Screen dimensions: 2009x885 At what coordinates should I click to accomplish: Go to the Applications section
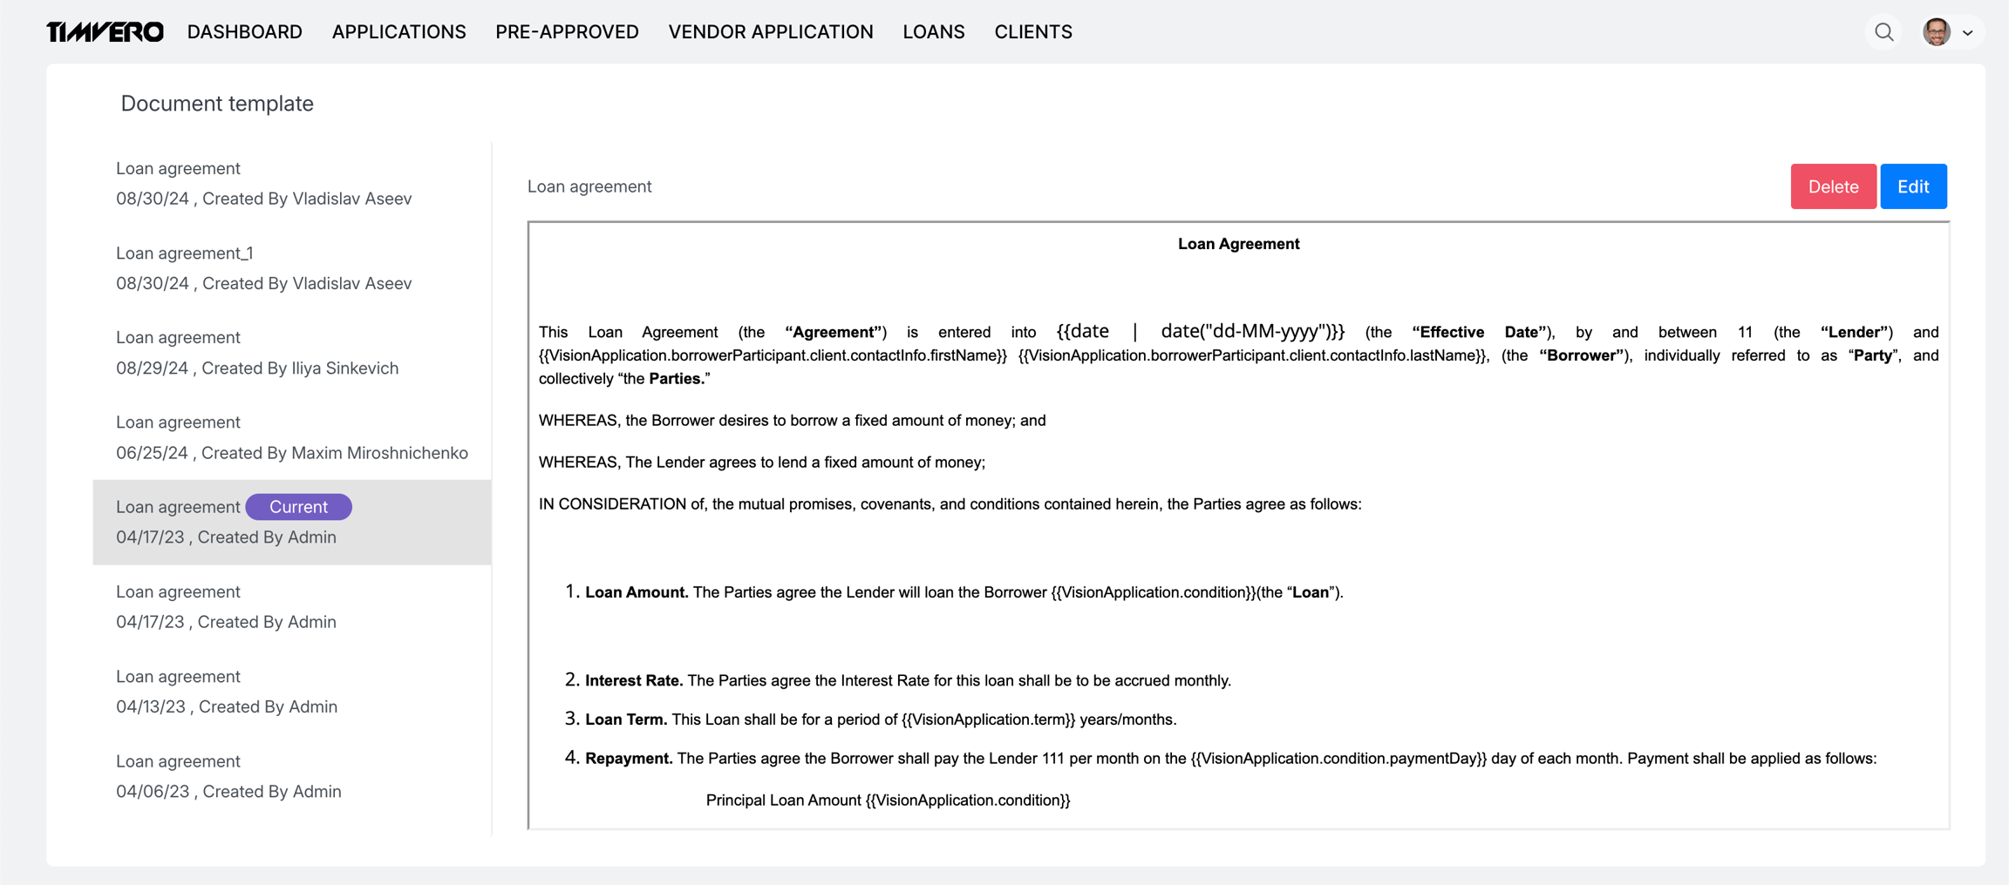[398, 32]
